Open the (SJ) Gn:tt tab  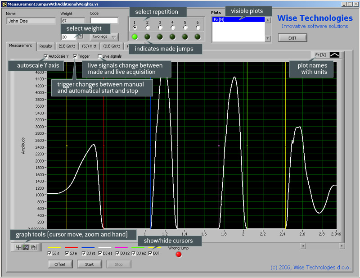(67, 46)
